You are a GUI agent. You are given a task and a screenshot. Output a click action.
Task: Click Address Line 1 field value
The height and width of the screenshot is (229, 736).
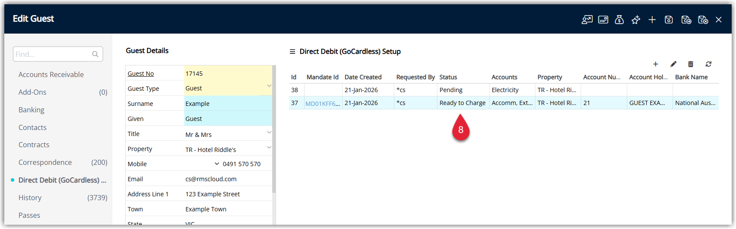point(228,194)
